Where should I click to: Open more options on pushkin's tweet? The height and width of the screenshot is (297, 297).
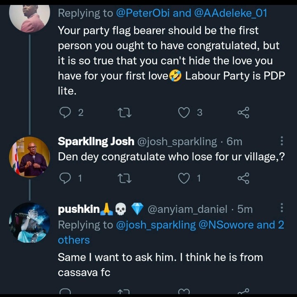point(282,208)
